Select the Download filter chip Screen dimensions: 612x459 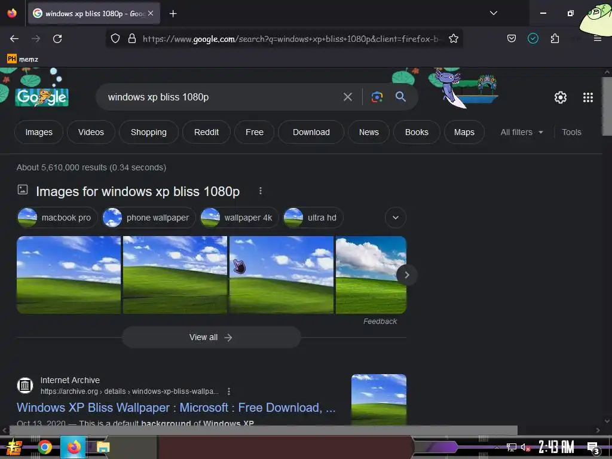point(311,132)
